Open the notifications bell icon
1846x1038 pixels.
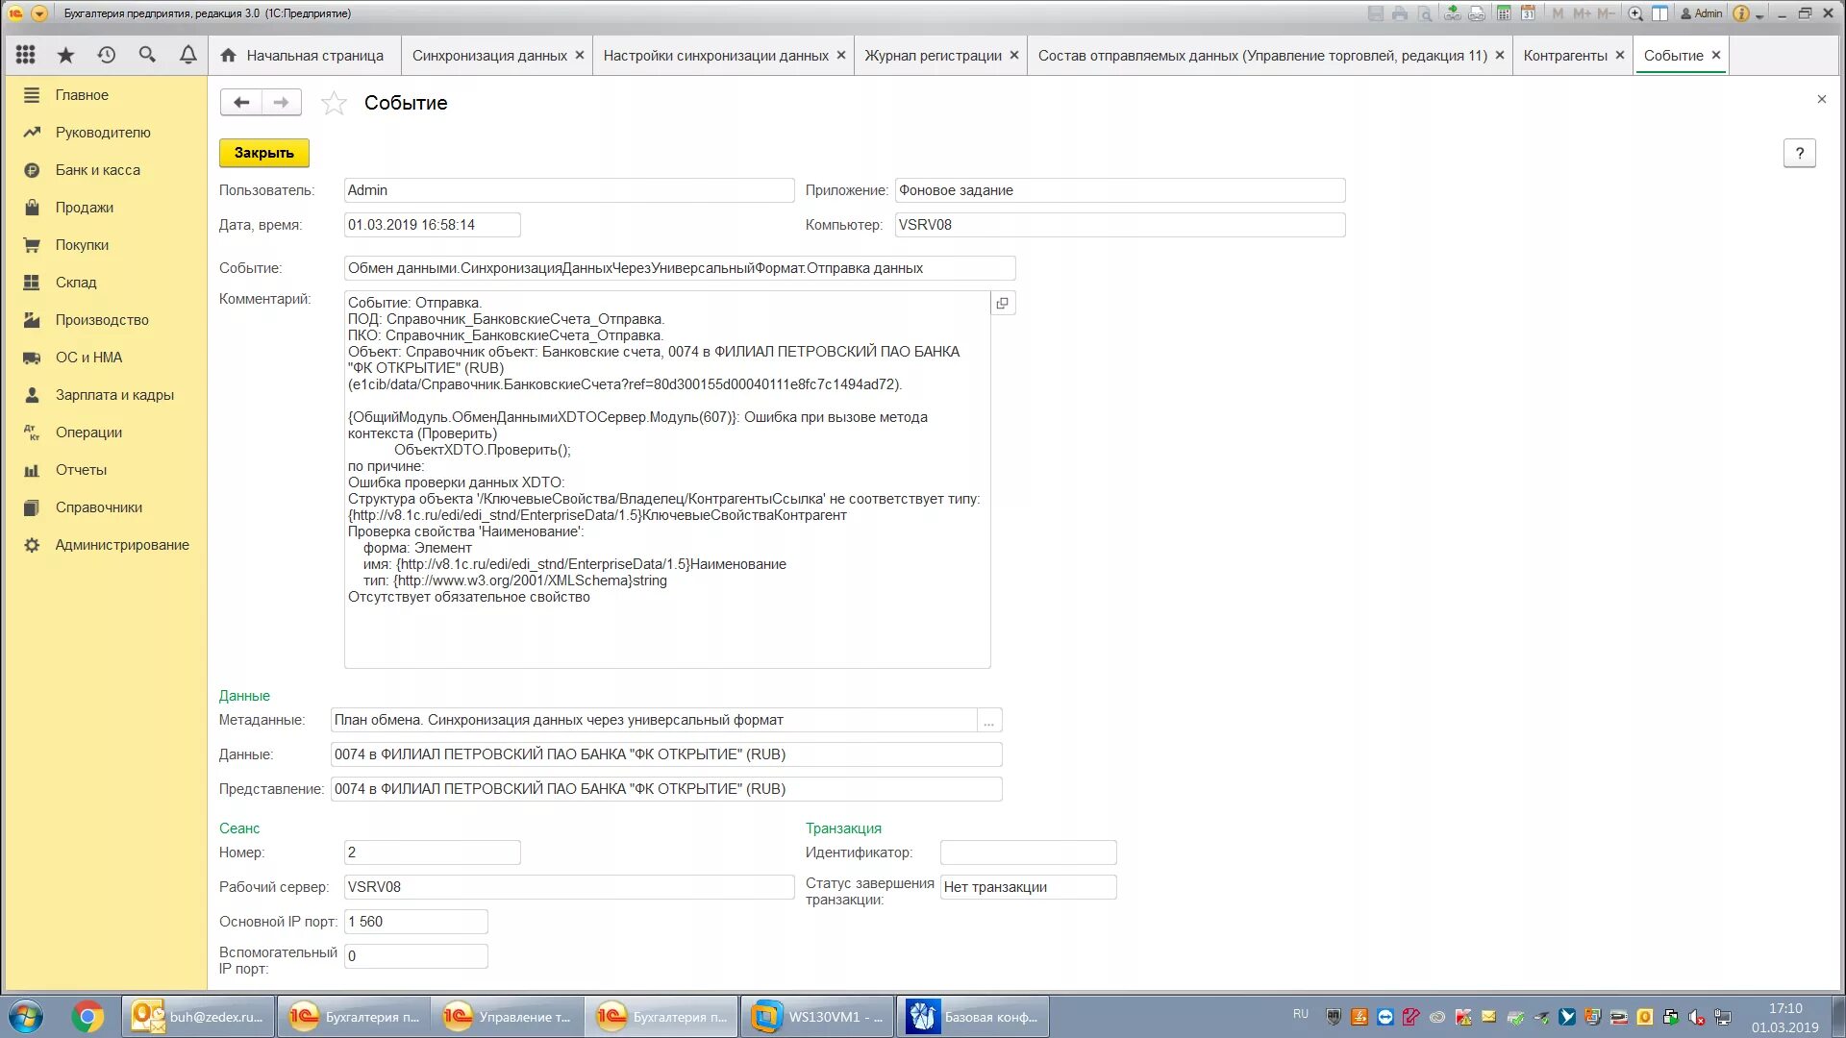[188, 55]
